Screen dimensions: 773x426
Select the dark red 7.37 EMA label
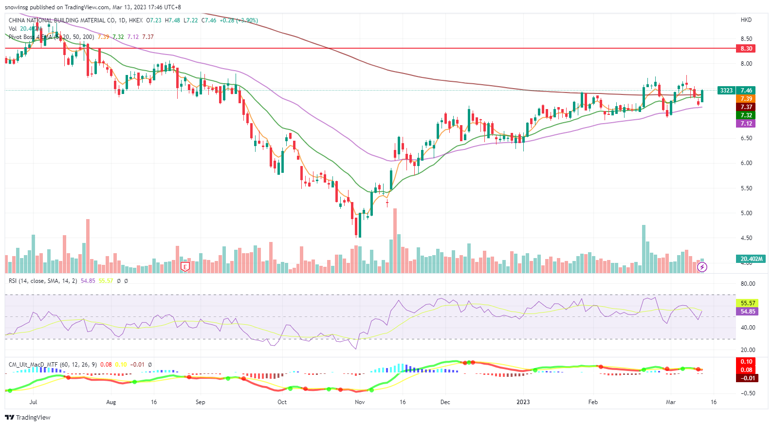746,107
